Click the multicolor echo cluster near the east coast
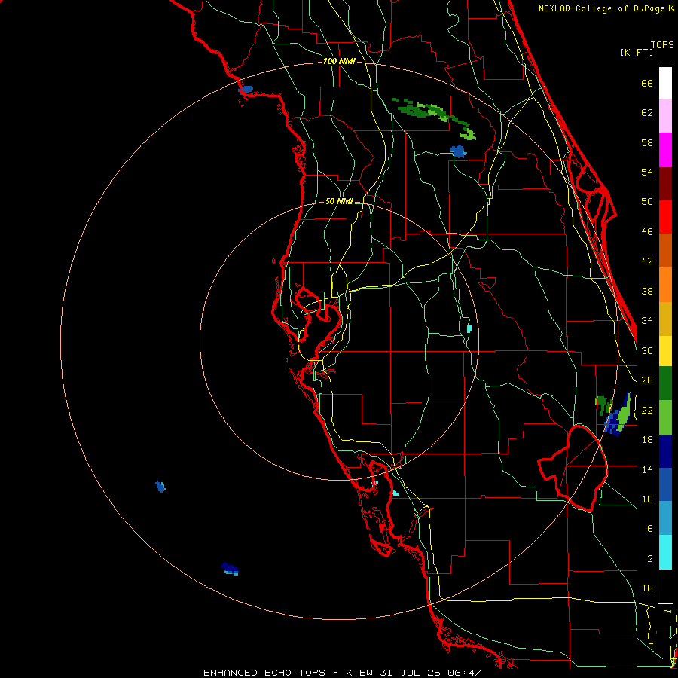The image size is (678, 678). tap(614, 414)
